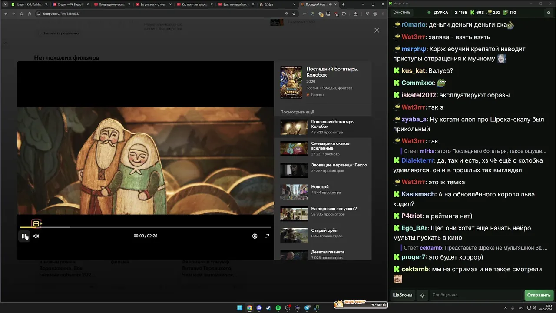Screen dimensions: 556x313
Task: Open new browser tab
Action: (343, 4)
